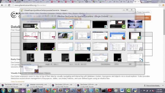The height and width of the screenshot is (93, 165).
Task: Open blue dots app taskbar icon
Action: (x=73, y=91)
